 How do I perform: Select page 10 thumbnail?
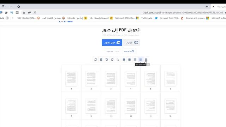point(131,106)
